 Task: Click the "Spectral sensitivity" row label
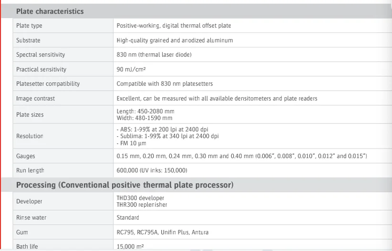pyautogui.click(x=41, y=55)
